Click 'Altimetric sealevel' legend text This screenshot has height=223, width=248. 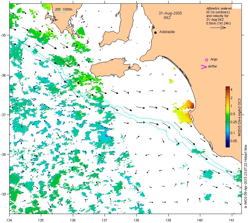(219, 8)
